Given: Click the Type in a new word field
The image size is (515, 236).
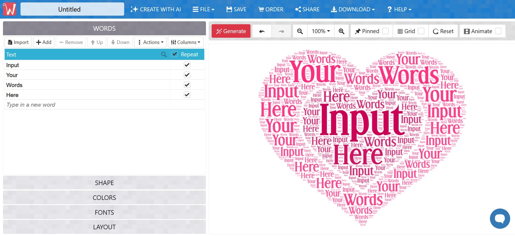Looking at the screenshot, I should click(87, 105).
